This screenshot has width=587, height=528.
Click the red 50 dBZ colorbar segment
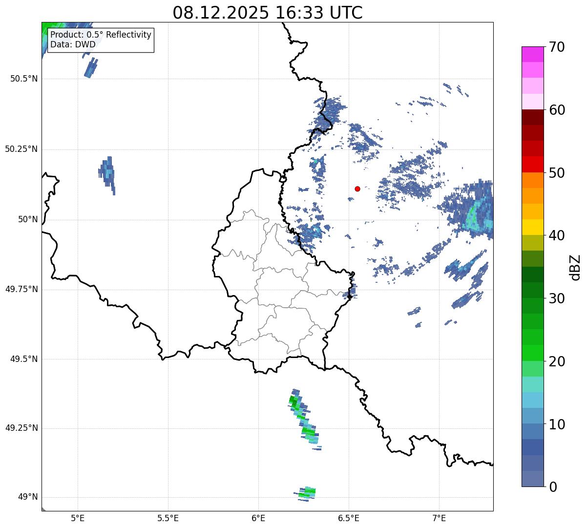tap(533, 164)
